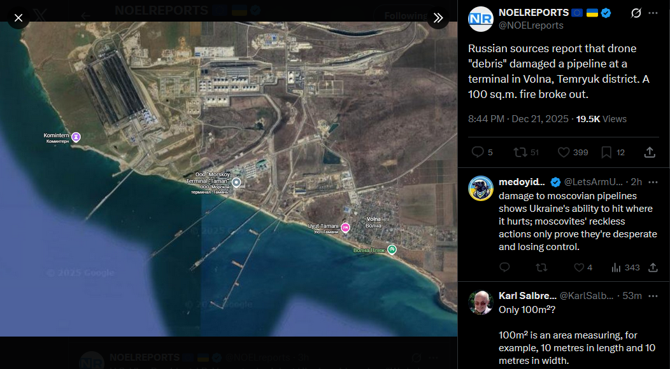
Task: Open NOELREPORTS profile avatar
Action: point(481,19)
